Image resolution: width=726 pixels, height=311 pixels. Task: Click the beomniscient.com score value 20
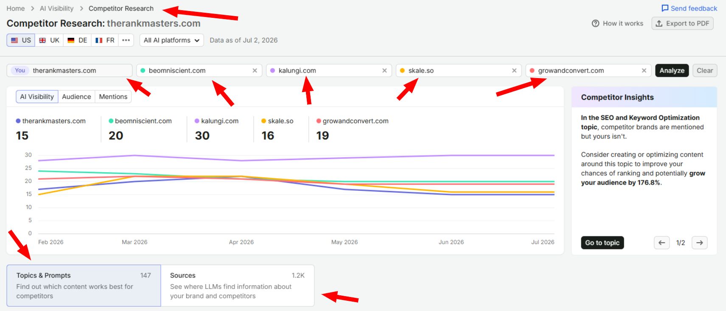116,136
